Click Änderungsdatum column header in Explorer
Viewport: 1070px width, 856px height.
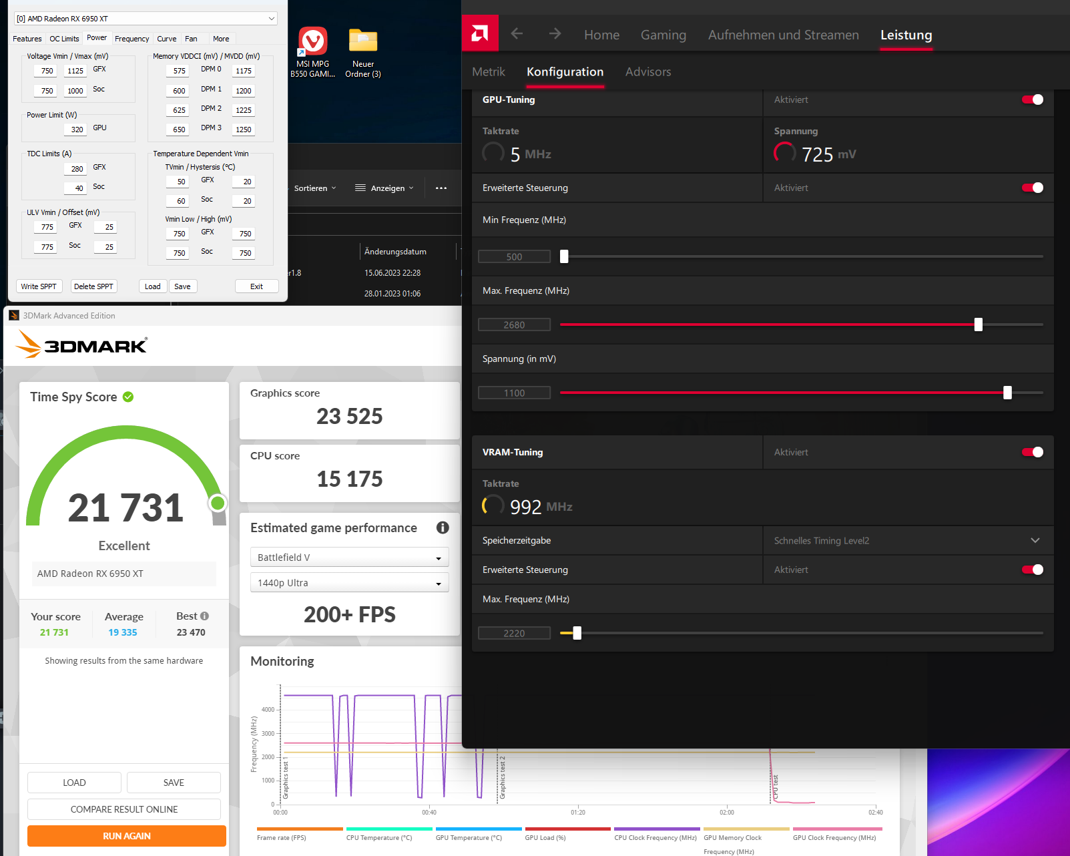pyautogui.click(x=395, y=252)
